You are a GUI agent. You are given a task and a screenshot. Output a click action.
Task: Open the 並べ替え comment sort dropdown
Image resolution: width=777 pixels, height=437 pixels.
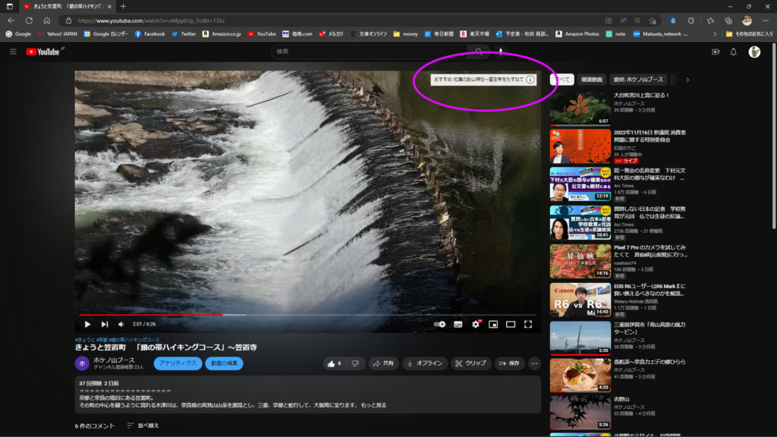[x=143, y=426]
